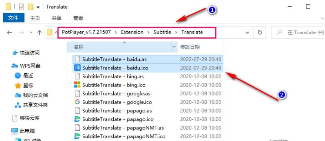Open the 文件 menu tab
The width and height of the screenshot is (325, 141).
(14, 18)
